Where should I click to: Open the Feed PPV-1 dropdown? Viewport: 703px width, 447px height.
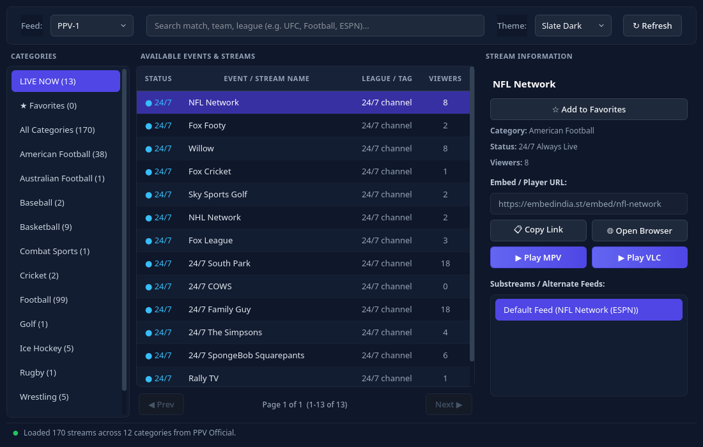point(92,26)
